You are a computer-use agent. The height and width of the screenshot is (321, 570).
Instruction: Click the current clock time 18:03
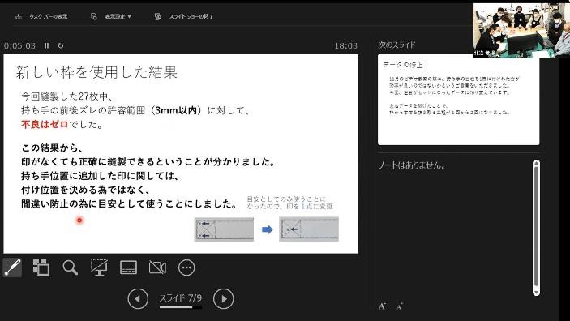[345, 46]
